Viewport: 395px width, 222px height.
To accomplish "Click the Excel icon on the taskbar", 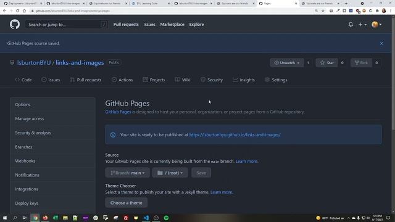I will tap(56, 218).
